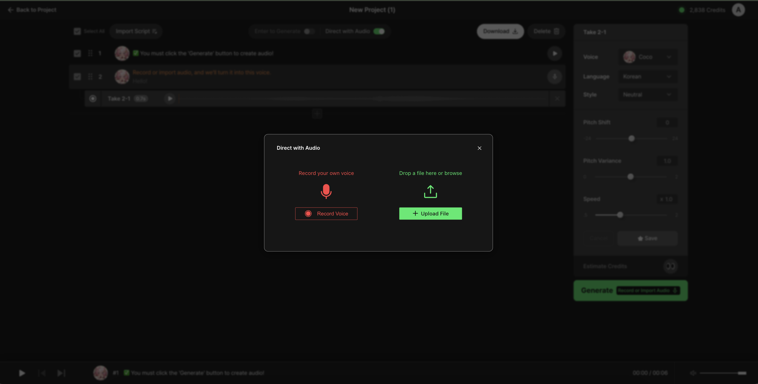Click the volume slider in player bar
This screenshot has height=384, width=758.
[x=723, y=373]
